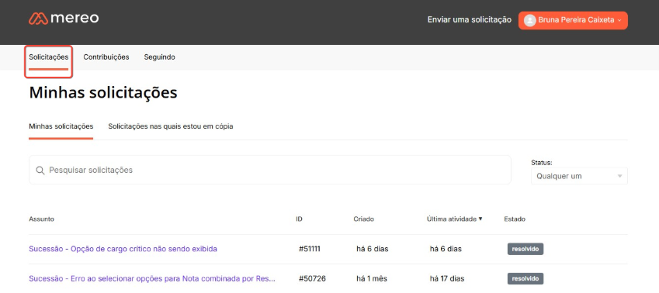Open the Bruna Pereira Caixeta user menu
The width and height of the screenshot is (659, 293).
point(573,20)
